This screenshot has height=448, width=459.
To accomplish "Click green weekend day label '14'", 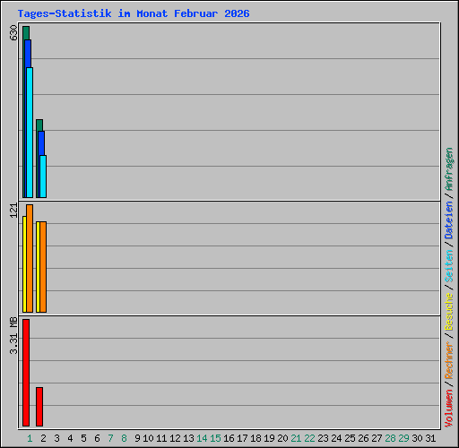I will pos(202,438).
